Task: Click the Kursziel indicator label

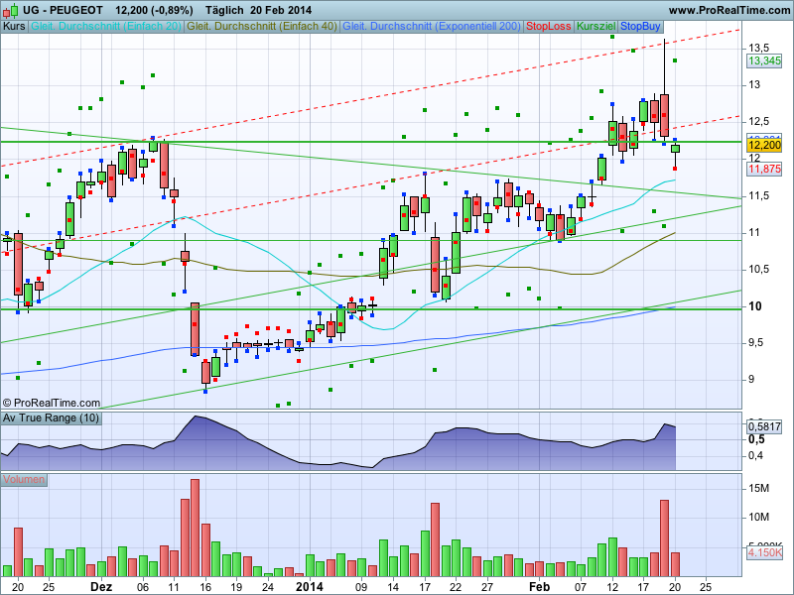Action: pos(596,27)
